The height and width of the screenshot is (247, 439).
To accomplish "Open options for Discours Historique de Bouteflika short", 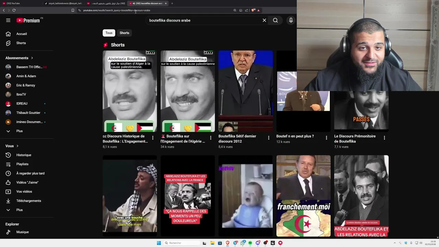I will 153,138.
